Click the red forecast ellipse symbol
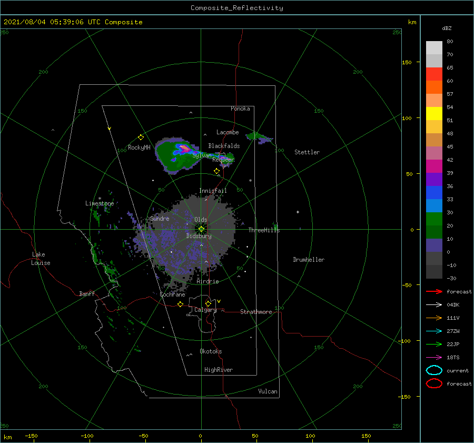 pyautogui.click(x=434, y=383)
